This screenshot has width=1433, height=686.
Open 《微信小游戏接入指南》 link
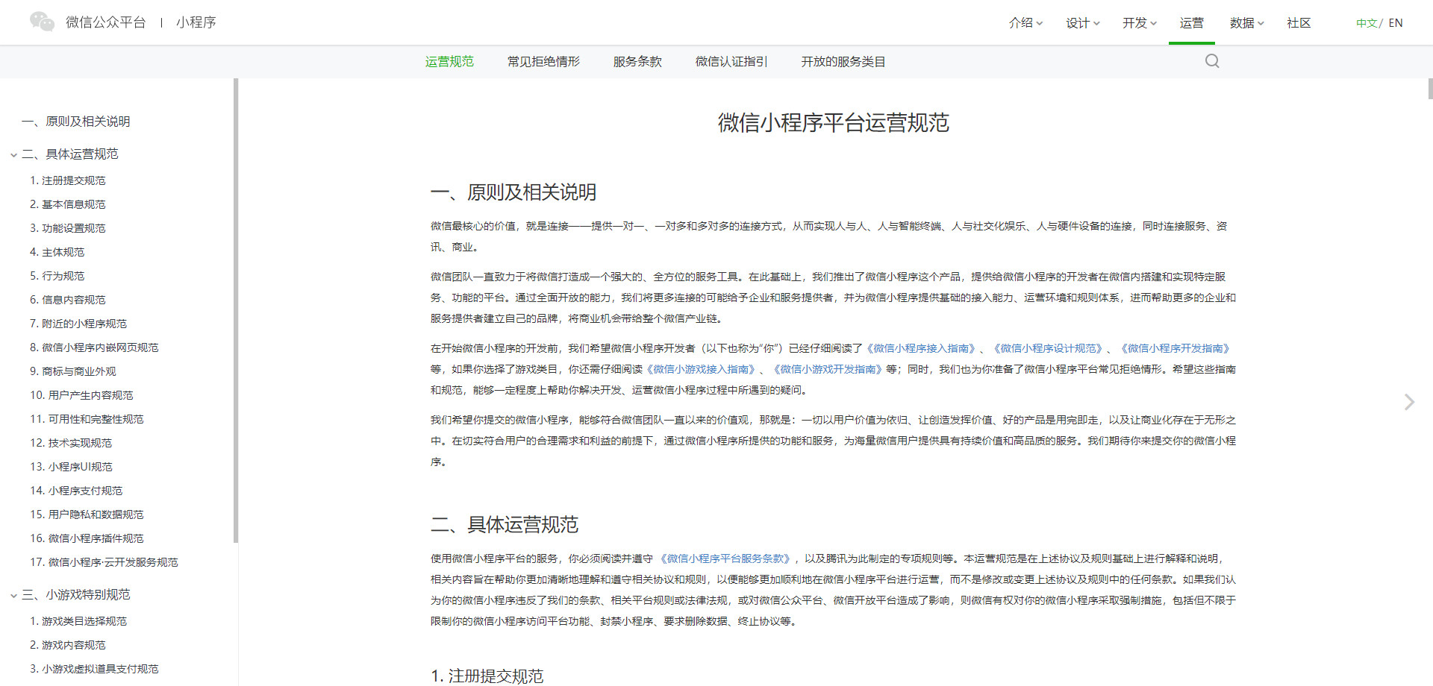coord(701,369)
